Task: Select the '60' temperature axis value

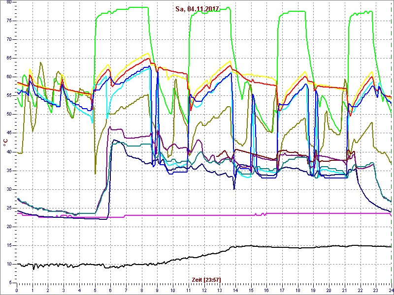Action: [9, 77]
